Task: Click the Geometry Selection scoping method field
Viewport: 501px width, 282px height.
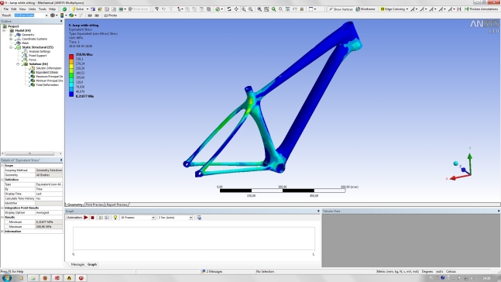Action: click(49, 170)
